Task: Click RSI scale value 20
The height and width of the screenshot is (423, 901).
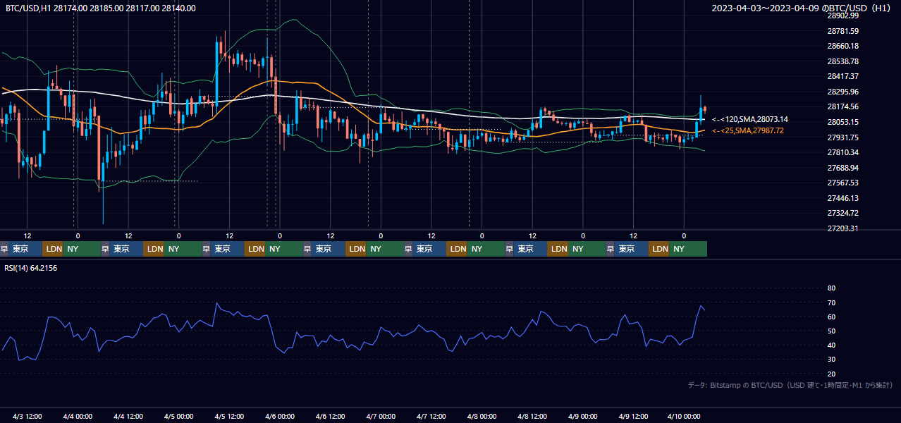Action: tap(831, 374)
